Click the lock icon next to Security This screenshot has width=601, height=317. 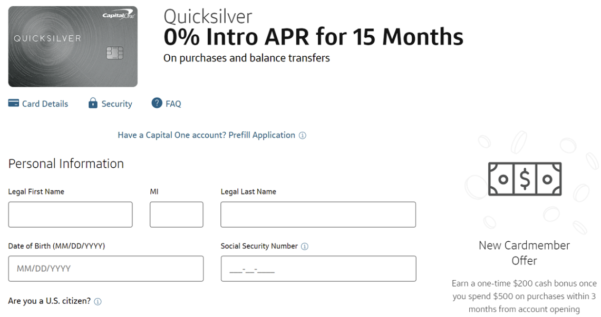[93, 103]
